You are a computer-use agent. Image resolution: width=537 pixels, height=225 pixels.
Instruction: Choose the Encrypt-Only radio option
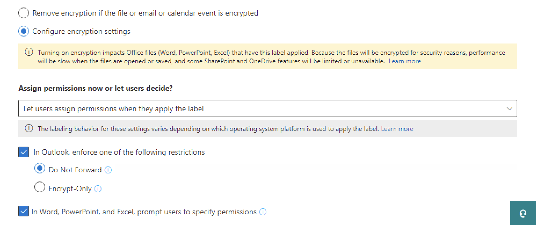40,187
